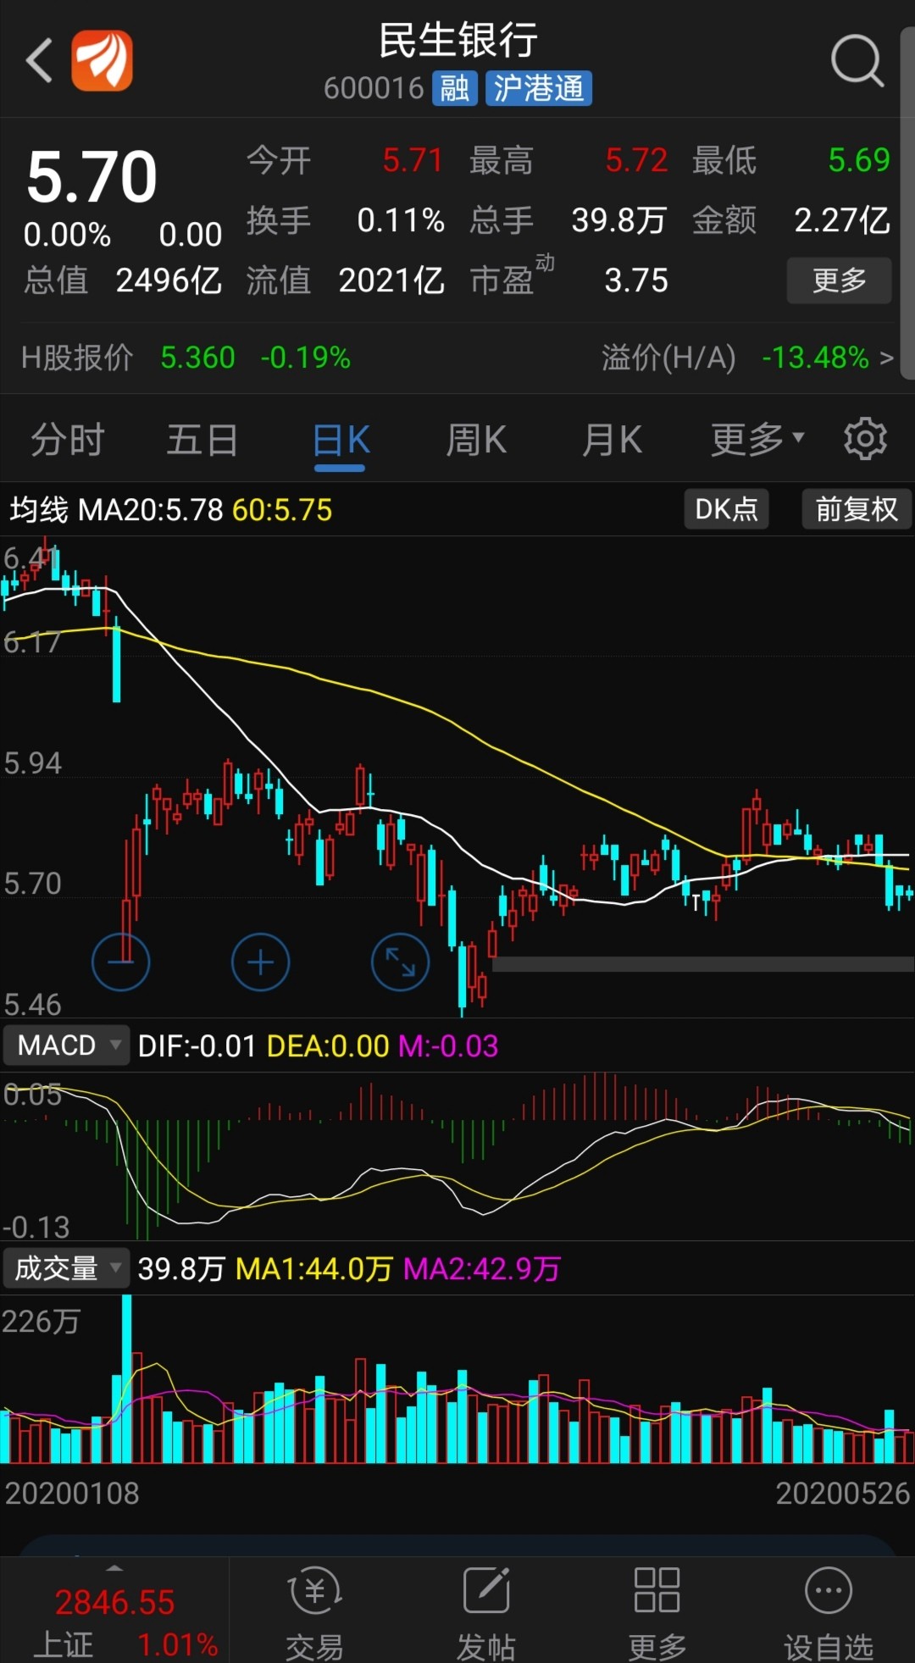Viewport: 915px width, 1663px height.
Task: Zoom in chart with plus circle
Action: (260, 962)
